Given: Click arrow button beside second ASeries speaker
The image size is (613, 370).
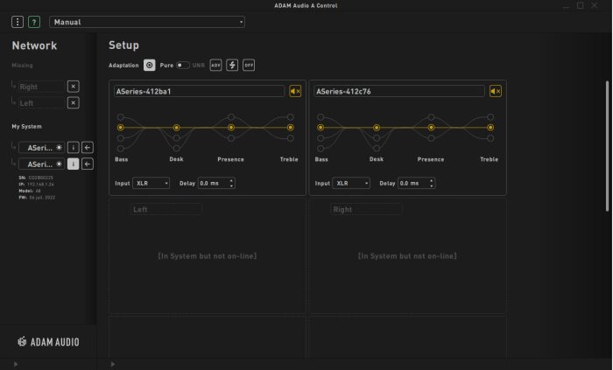Looking at the screenshot, I should pyautogui.click(x=88, y=164).
